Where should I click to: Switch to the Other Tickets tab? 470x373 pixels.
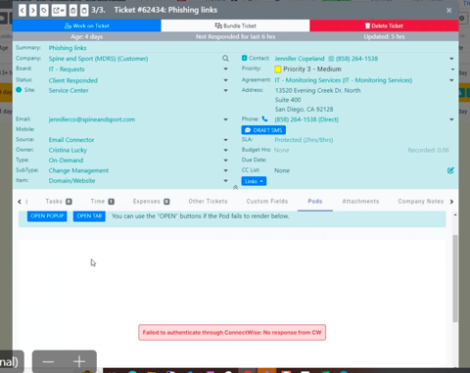point(208,202)
